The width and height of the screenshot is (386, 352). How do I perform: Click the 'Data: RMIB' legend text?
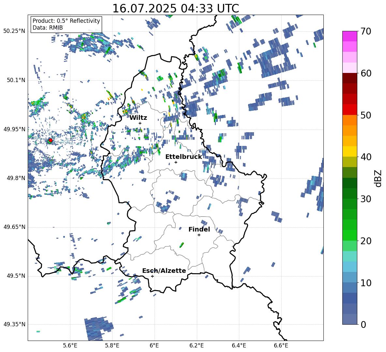point(48,28)
